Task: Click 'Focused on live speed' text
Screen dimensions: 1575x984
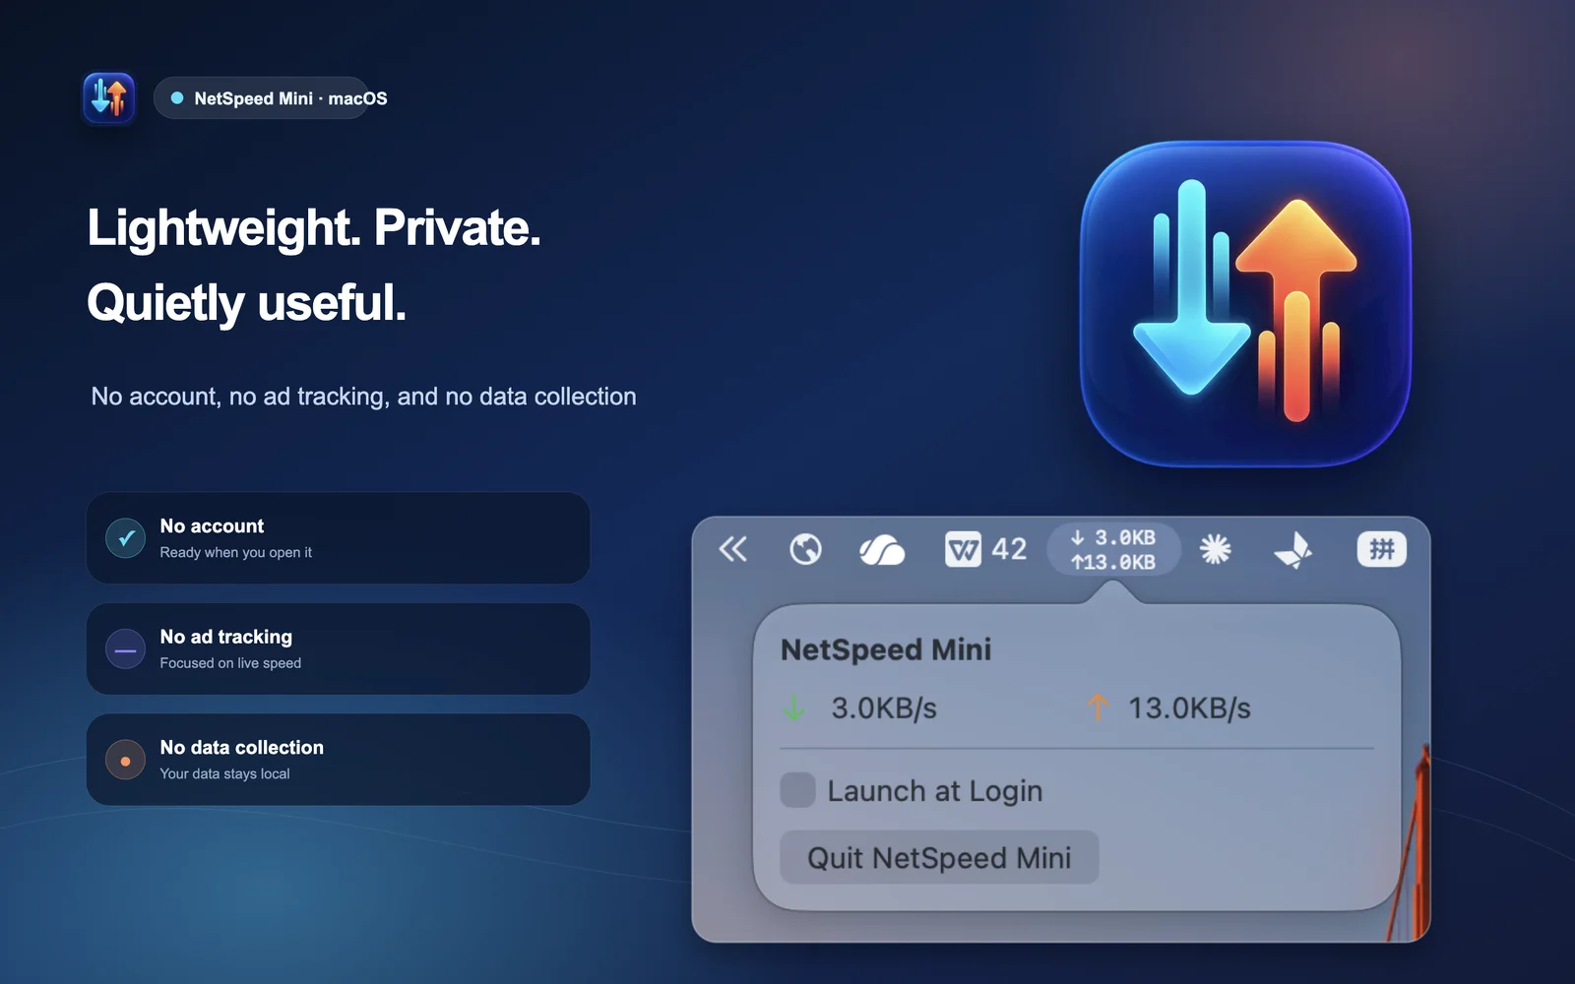Action: tap(231, 663)
